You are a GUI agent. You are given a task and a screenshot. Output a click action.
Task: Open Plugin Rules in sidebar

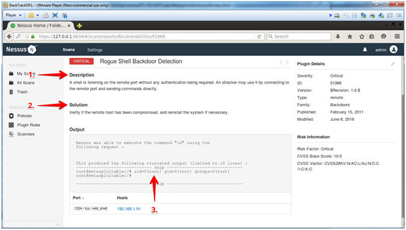coord(28,125)
